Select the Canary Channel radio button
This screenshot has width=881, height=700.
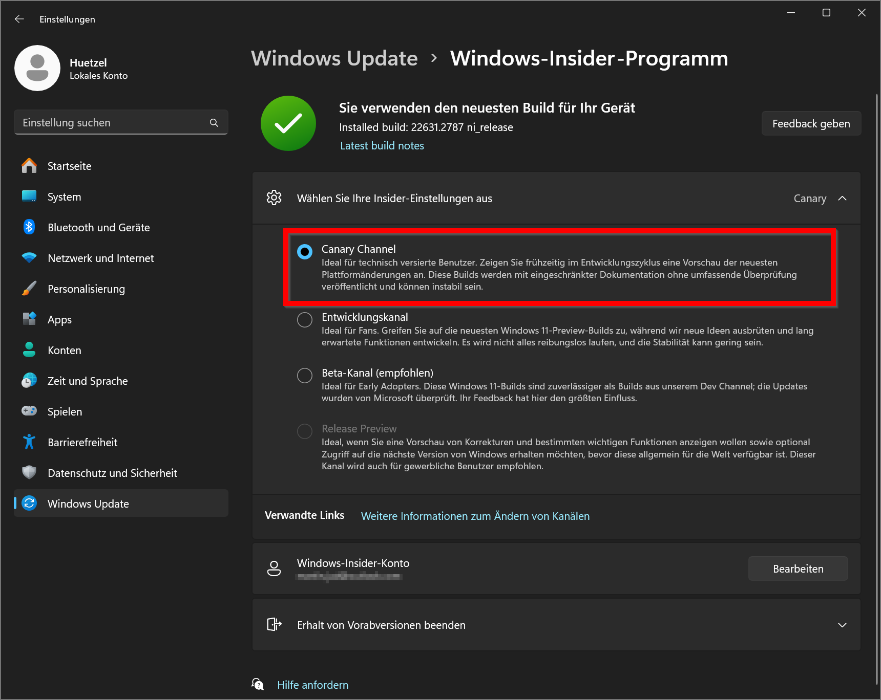point(305,252)
